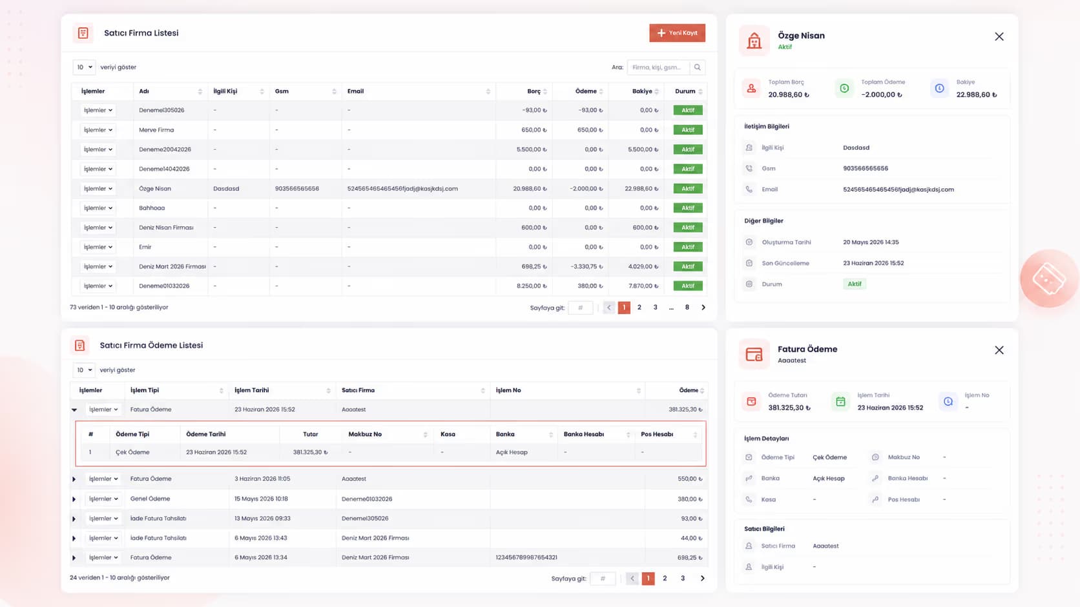Open İşlemler dropdown for Emir row

click(98, 247)
